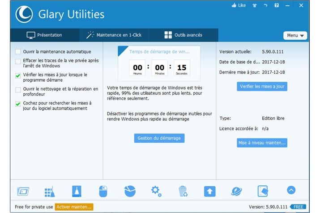The width and height of the screenshot is (320, 213).
Task: Open the Menu dropdown
Action: pos(295,35)
